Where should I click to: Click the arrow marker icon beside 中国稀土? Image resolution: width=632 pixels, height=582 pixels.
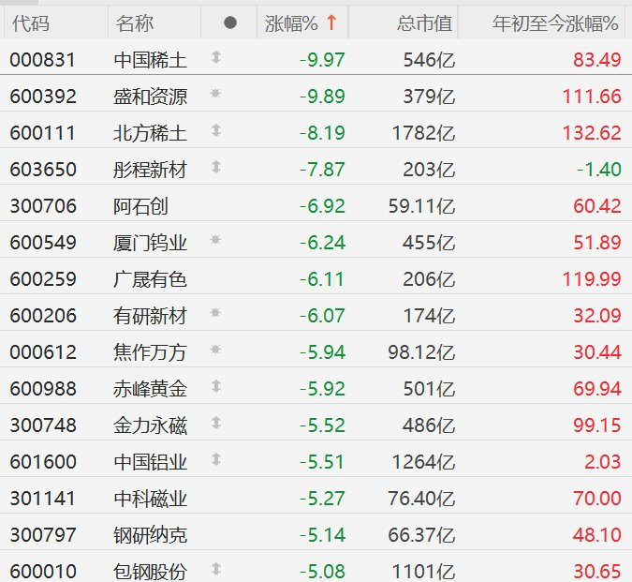pos(216,57)
